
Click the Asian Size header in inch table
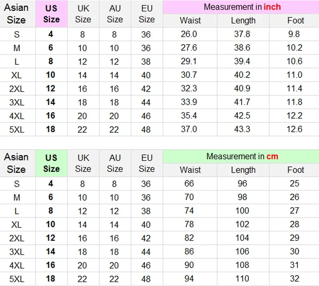(16, 14)
